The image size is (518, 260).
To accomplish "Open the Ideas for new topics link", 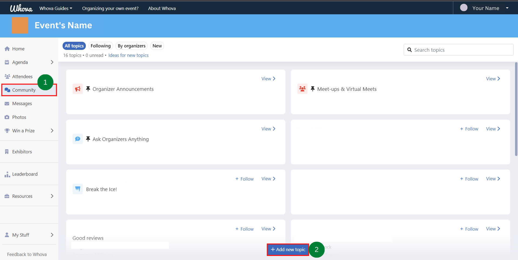I will [x=128, y=55].
